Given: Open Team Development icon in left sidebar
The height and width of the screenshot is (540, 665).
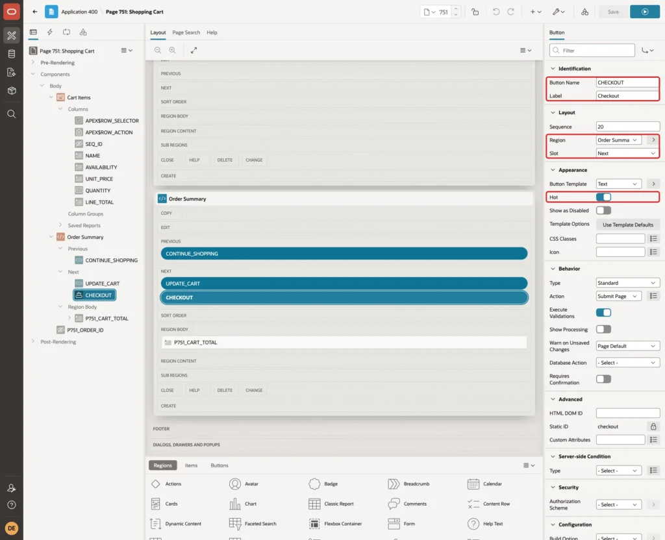Looking at the screenshot, I should coord(12,72).
